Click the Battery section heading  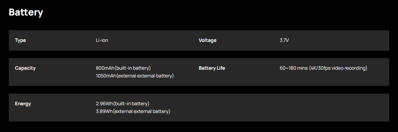26,12
